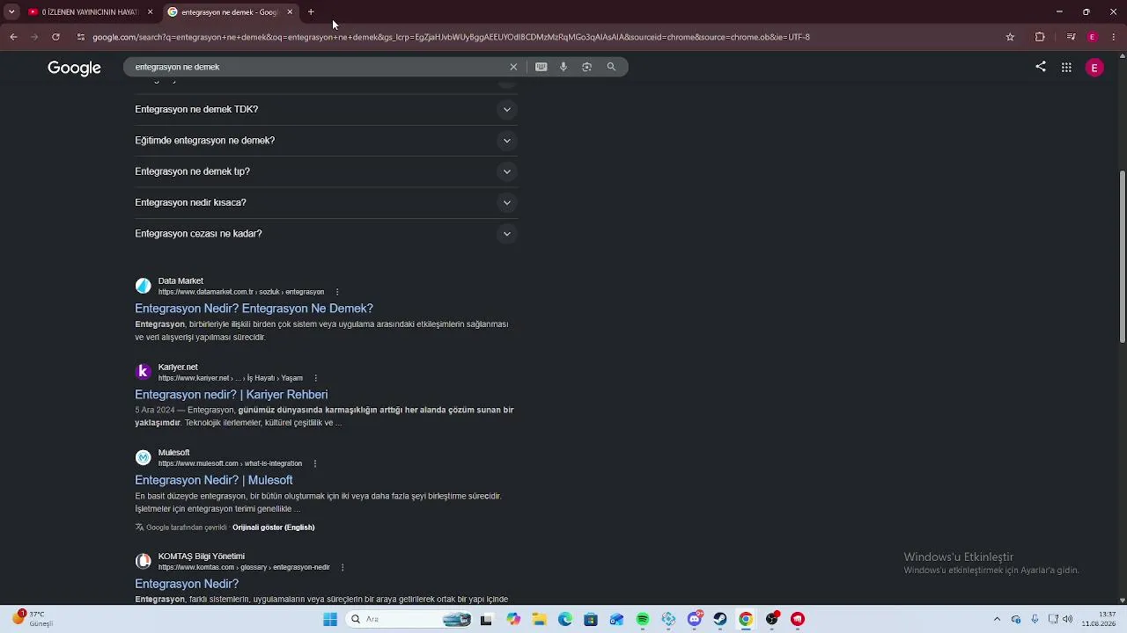Start voice search with the microphone icon
This screenshot has height=633, width=1127.
pos(563,67)
